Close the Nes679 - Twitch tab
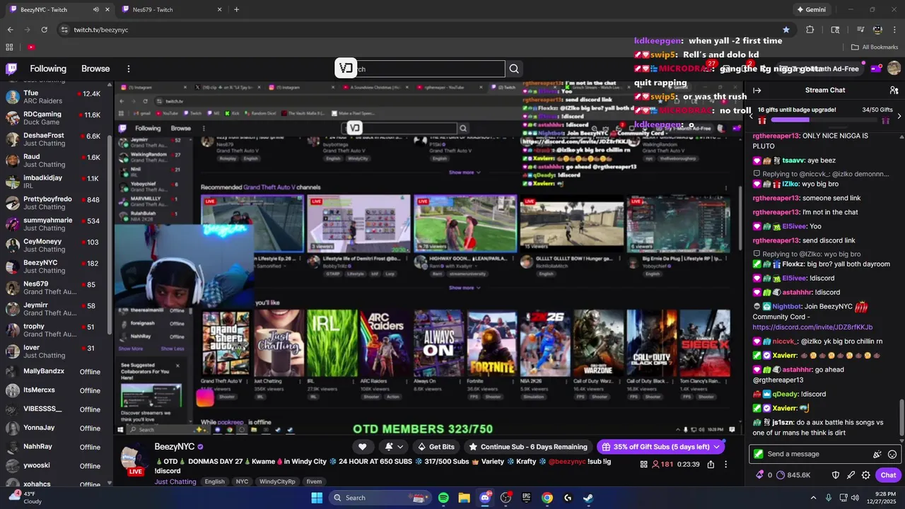Image resolution: width=905 pixels, height=509 pixels. coord(219,10)
